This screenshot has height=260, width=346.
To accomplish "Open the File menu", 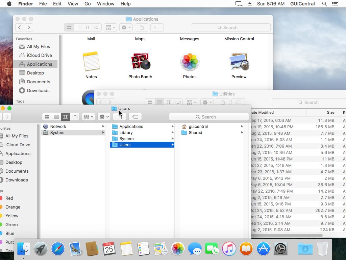I will coord(43,4).
